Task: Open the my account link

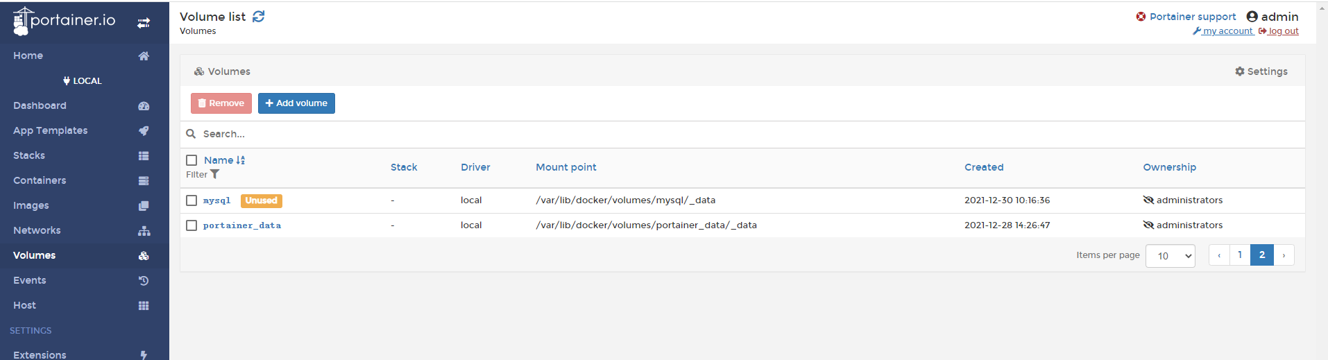Action: pos(1223,31)
